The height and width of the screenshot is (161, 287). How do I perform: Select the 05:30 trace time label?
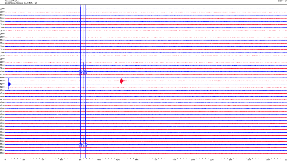[x=2, y=43]
